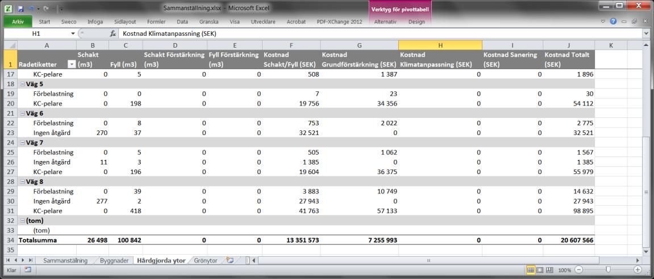654x279 pixels.
Task: Open the PDF-XChange 2012 tab
Action: 340,22
